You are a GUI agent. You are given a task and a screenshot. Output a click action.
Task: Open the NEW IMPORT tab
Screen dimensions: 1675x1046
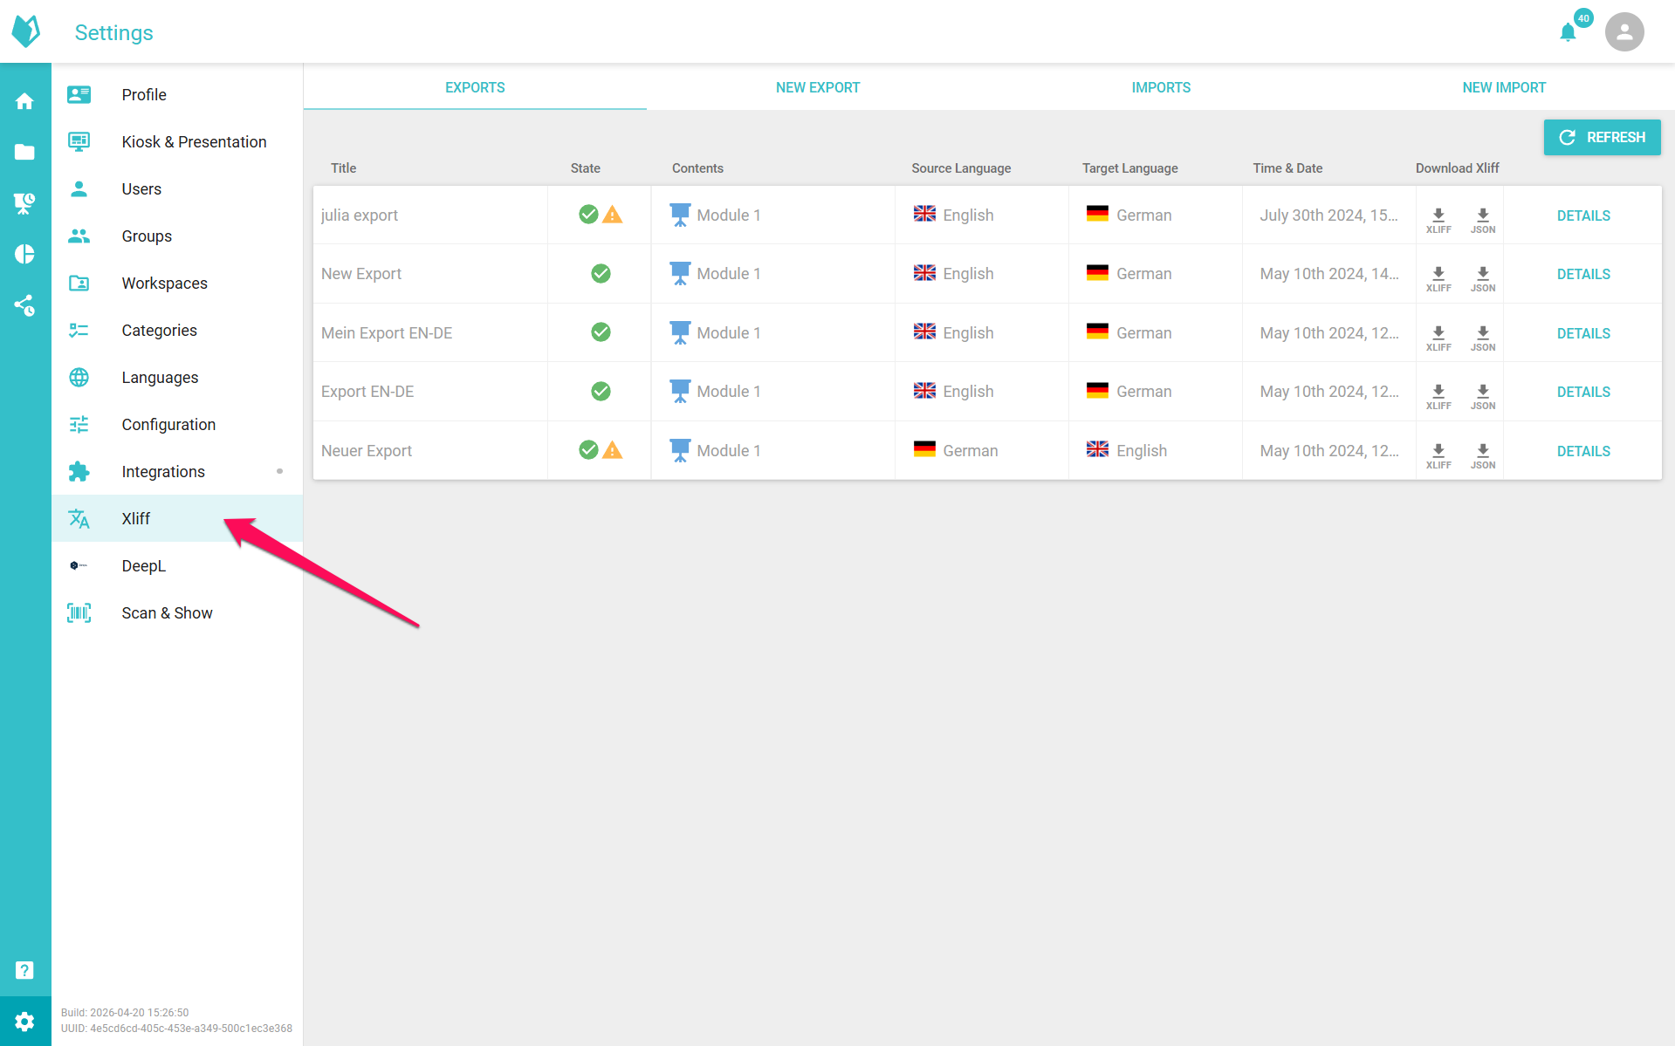pos(1504,87)
